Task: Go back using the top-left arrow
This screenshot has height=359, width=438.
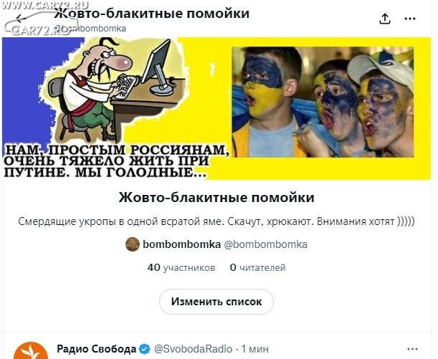Action: [x=20, y=19]
